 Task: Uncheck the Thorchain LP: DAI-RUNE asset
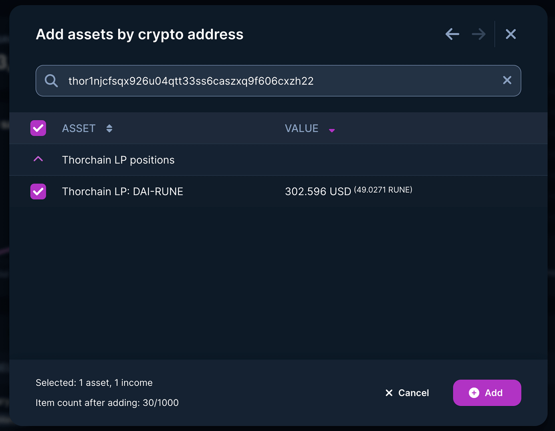[38, 191]
